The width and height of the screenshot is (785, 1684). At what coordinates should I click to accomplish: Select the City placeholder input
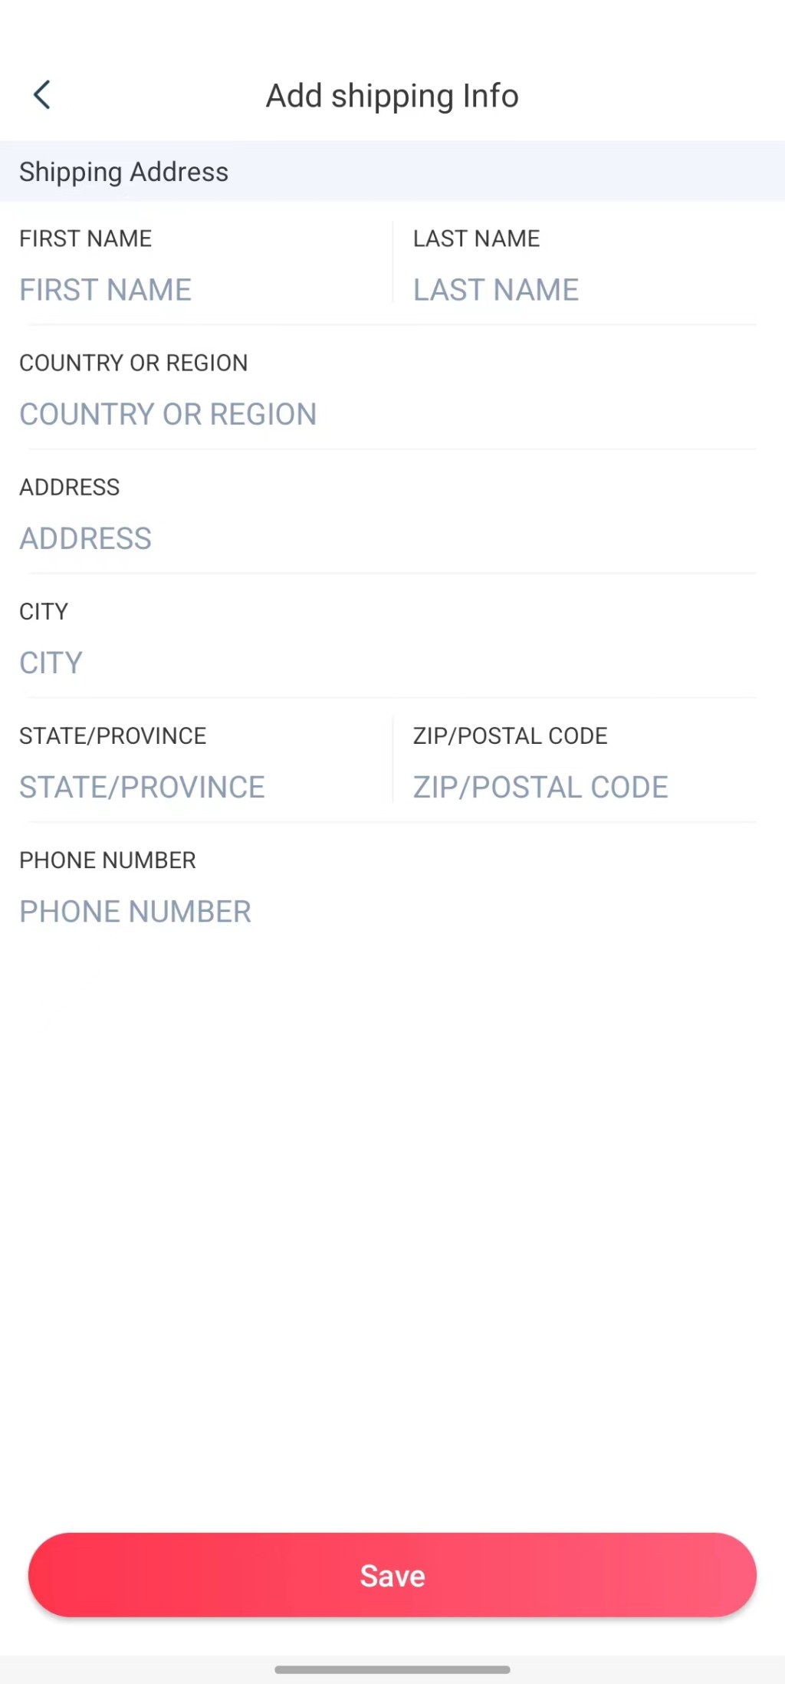pyautogui.click(x=51, y=663)
